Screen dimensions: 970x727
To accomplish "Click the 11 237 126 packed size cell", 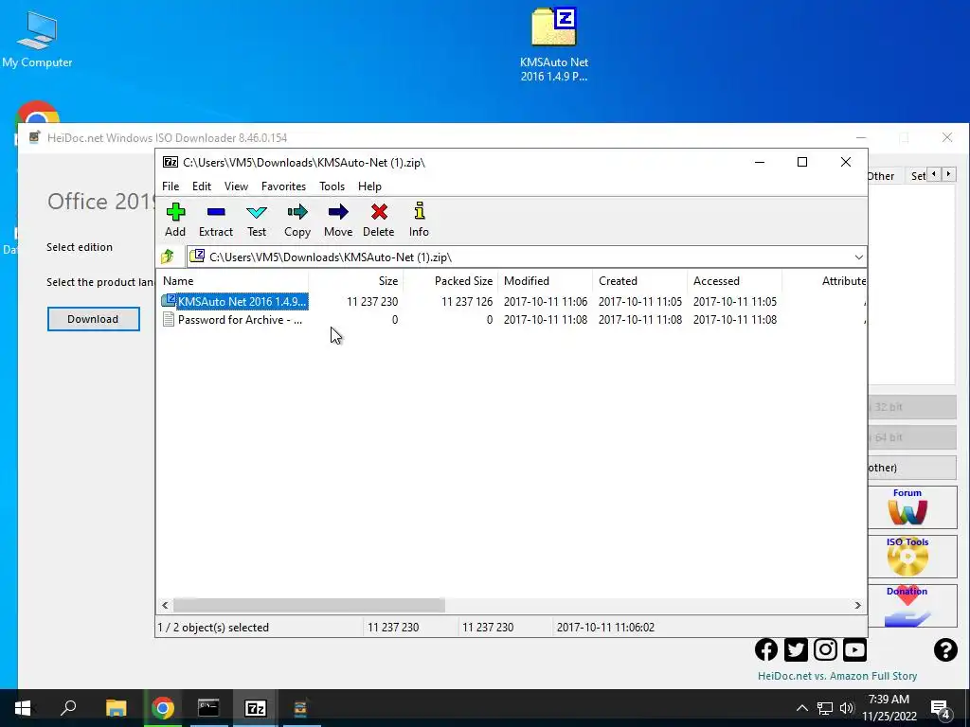I will click(x=467, y=302).
